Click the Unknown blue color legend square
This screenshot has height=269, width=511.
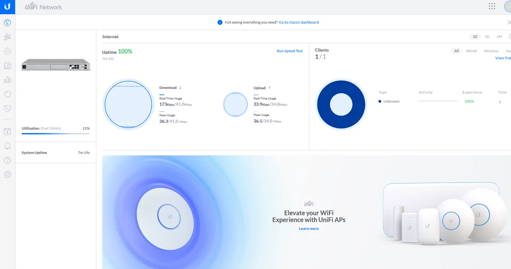pyautogui.click(x=380, y=101)
